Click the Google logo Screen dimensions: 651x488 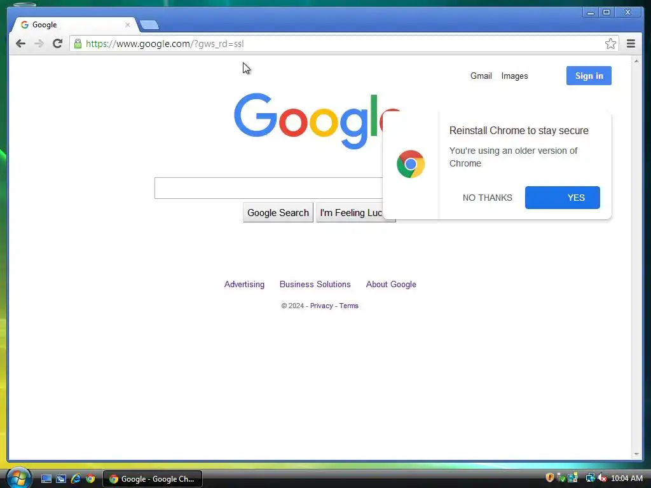click(307, 120)
